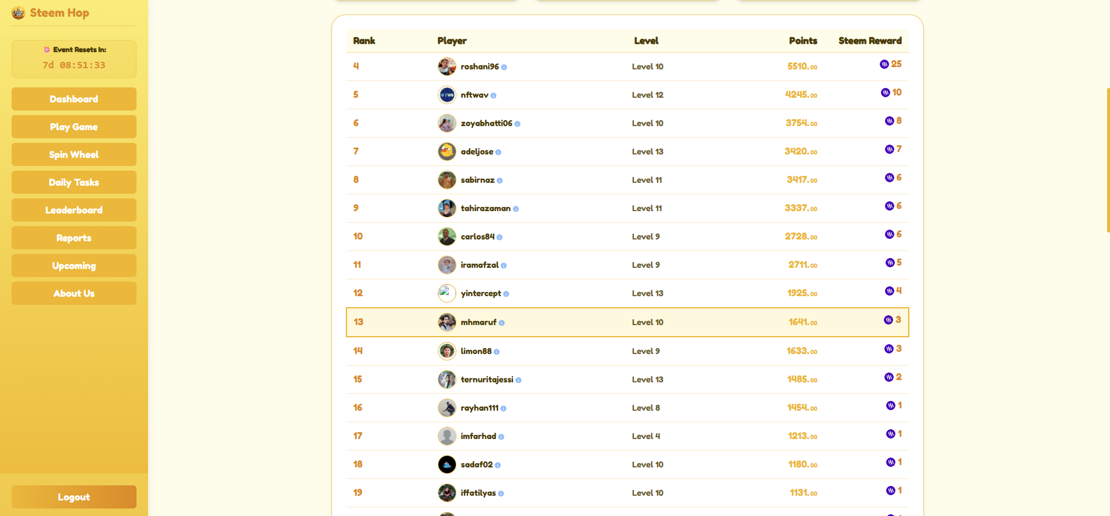Click the info dot next to adeljose

click(499, 153)
